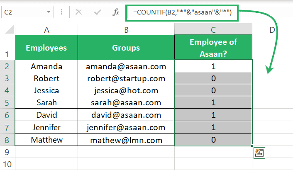
Task: Select column A header
Action: 46,30
